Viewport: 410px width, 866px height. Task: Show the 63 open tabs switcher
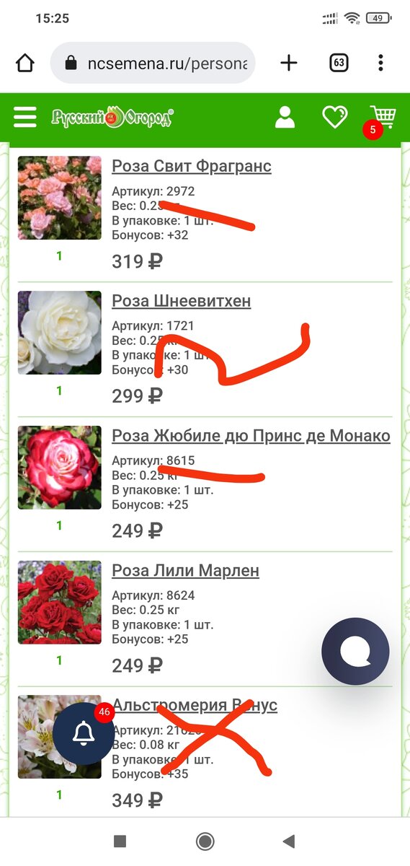click(x=339, y=63)
